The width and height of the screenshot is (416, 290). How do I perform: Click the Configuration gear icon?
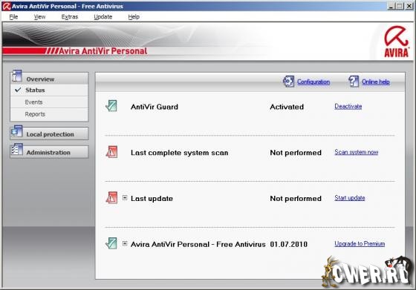point(288,82)
